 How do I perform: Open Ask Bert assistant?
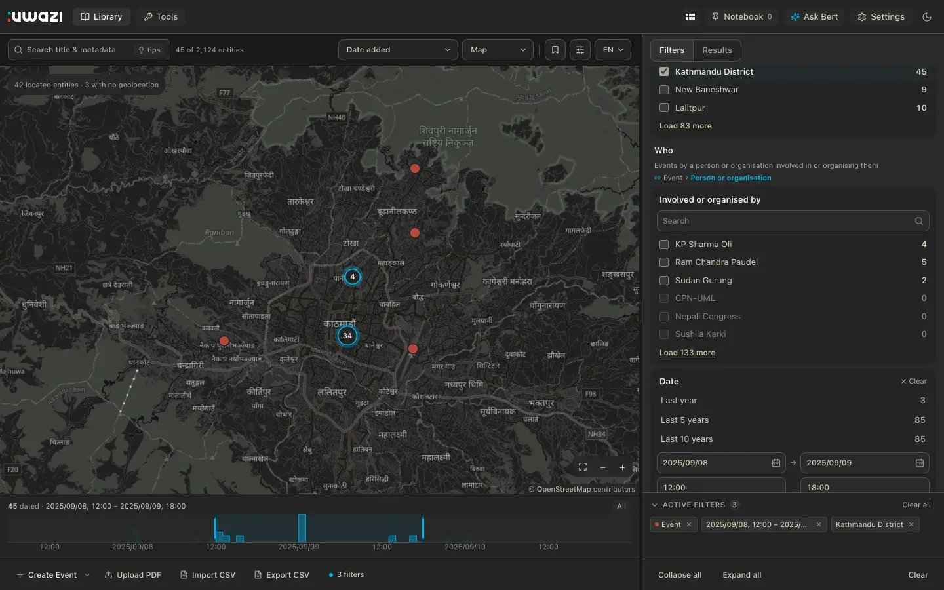coord(814,17)
